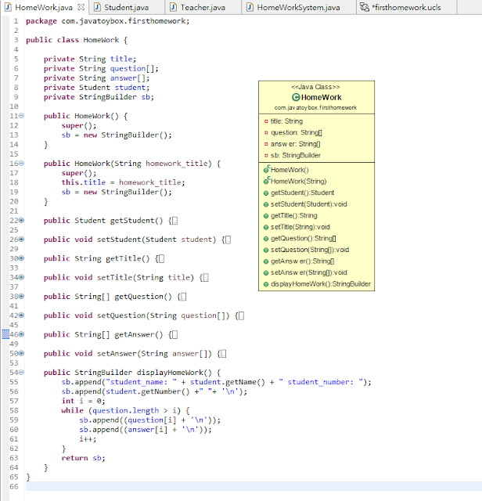The width and height of the screenshot is (482, 501).
Task: Collapse the HomeWork(String) constructor at line 16
Action: [21, 164]
